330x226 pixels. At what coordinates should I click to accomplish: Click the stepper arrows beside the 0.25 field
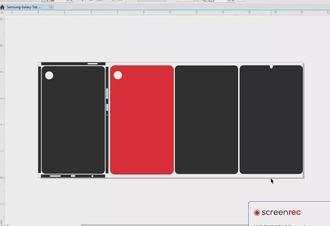[x=231, y=1]
